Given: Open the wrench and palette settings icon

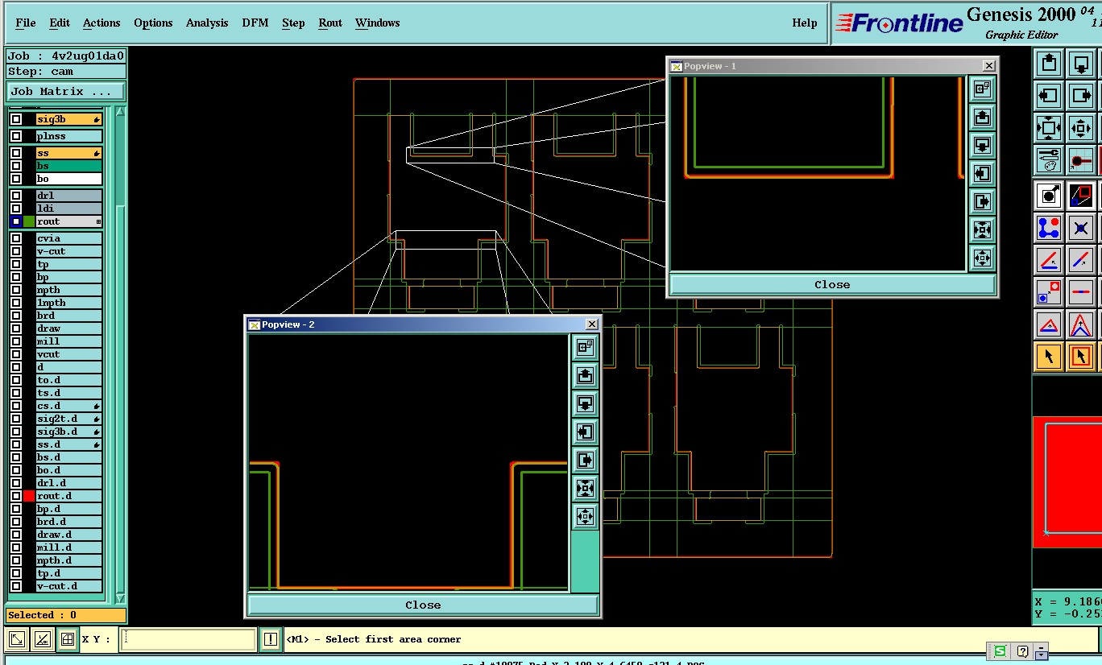Looking at the screenshot, I should click(1048, 160).
